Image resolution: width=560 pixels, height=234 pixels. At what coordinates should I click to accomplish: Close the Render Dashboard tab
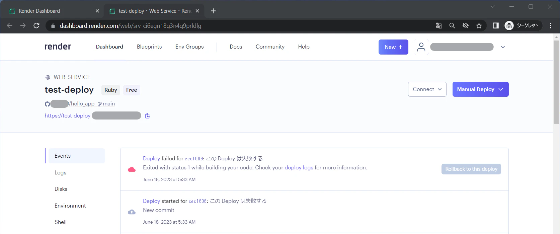click(x=97, y=11)
